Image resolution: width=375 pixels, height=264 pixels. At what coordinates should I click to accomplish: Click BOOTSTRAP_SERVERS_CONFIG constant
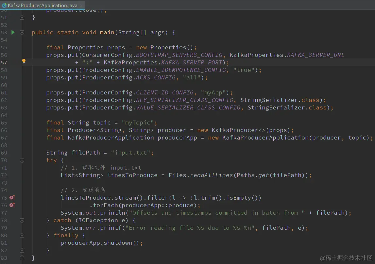point(179,55)
